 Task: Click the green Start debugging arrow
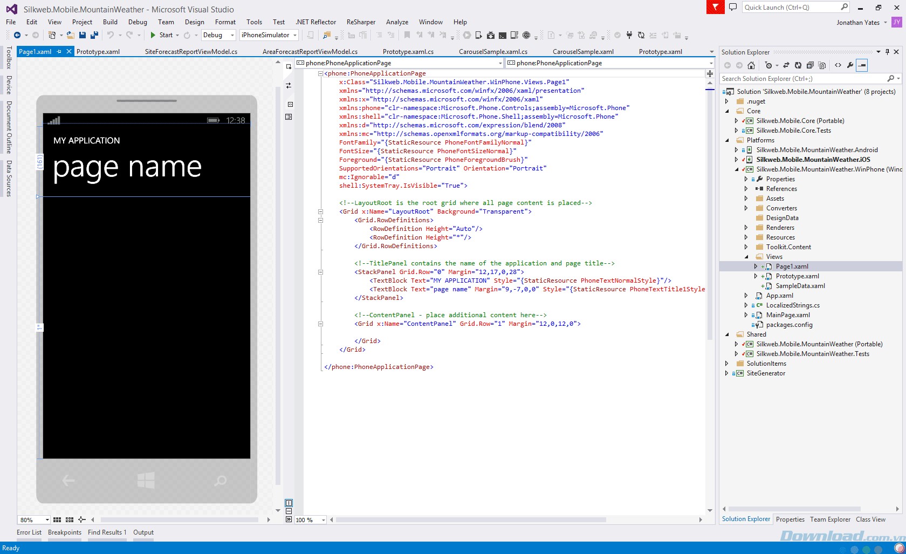[x=153, y=35]
